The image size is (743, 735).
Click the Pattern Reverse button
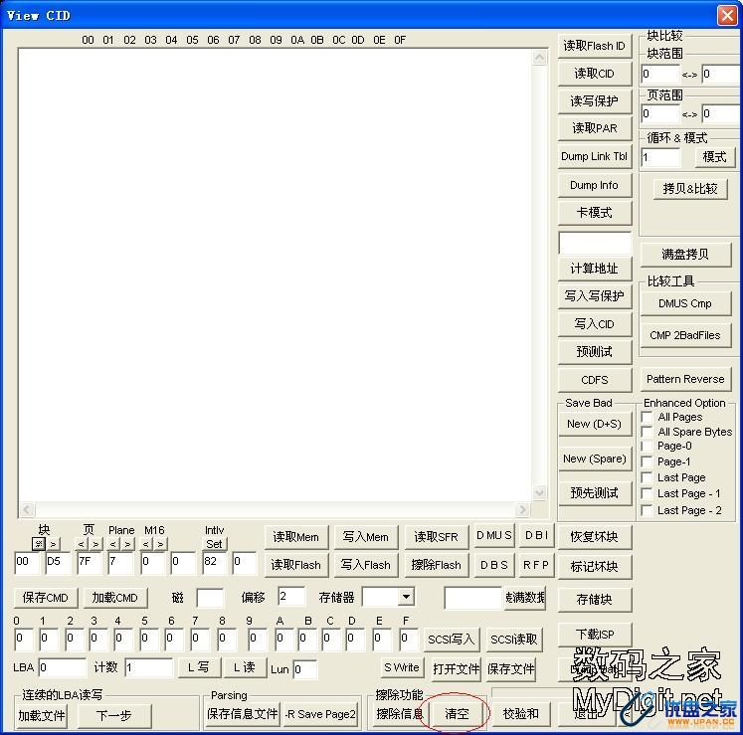pyautogui.click(x=685, y=379)
